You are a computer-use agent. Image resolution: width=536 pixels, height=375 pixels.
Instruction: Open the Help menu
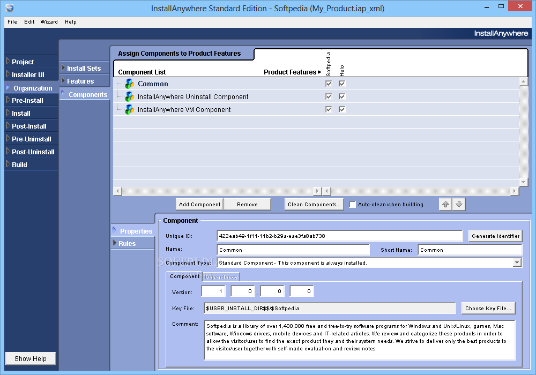pos(70,22)
